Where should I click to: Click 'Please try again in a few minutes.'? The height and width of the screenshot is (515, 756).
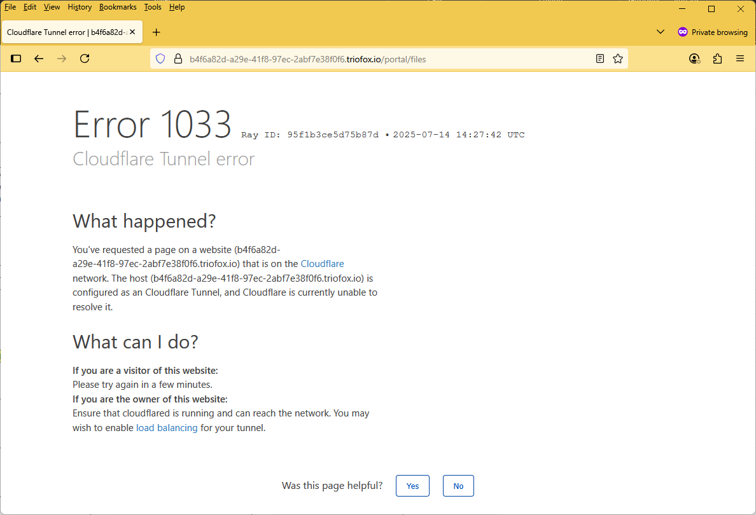[143, 385]
